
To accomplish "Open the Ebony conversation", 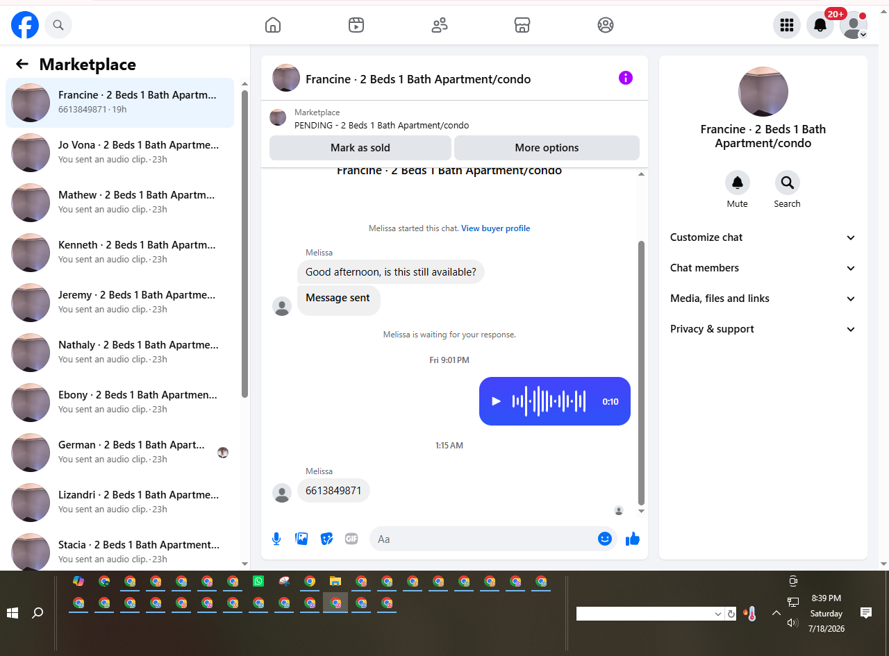I will 119,403.
